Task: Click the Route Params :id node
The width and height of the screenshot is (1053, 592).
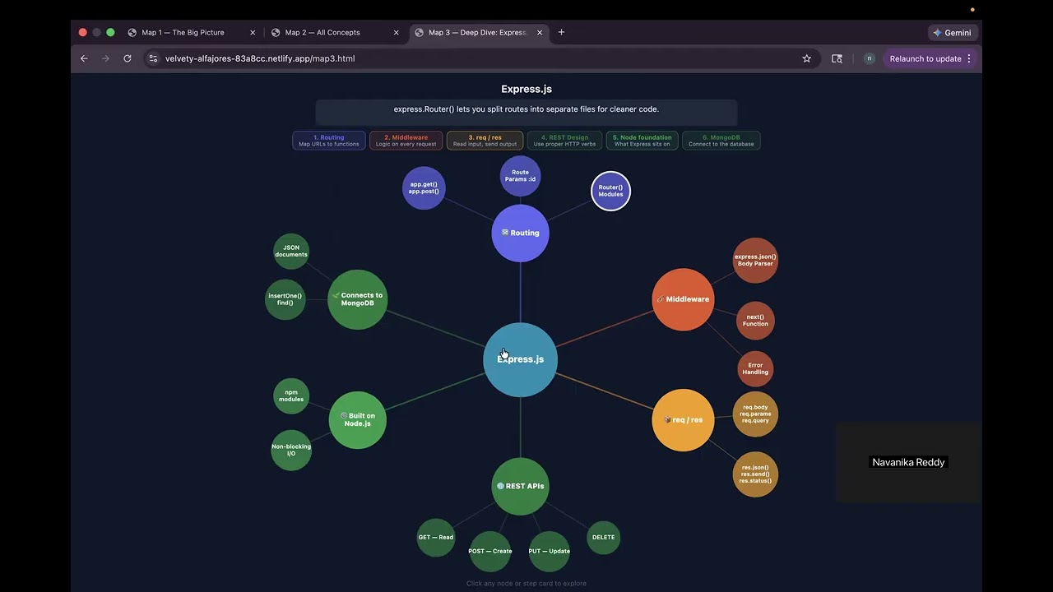Action: 520,176
